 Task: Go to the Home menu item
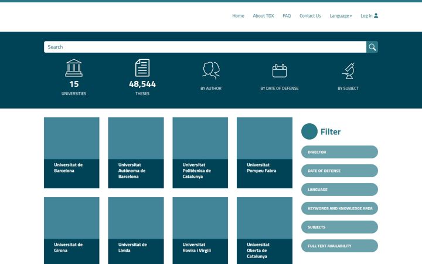click(x=238, y=16)
